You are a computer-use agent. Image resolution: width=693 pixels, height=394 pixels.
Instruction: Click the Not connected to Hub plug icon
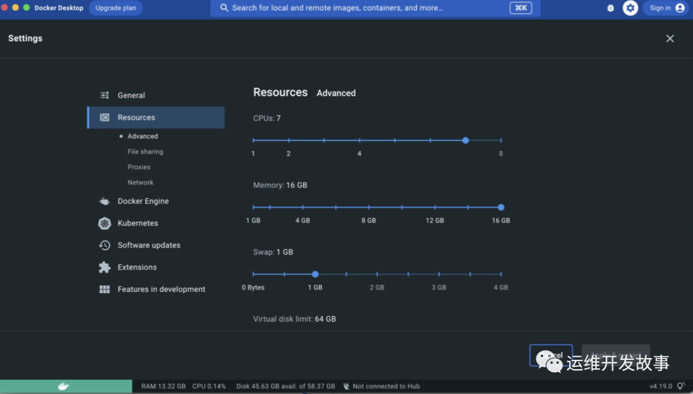346,386
